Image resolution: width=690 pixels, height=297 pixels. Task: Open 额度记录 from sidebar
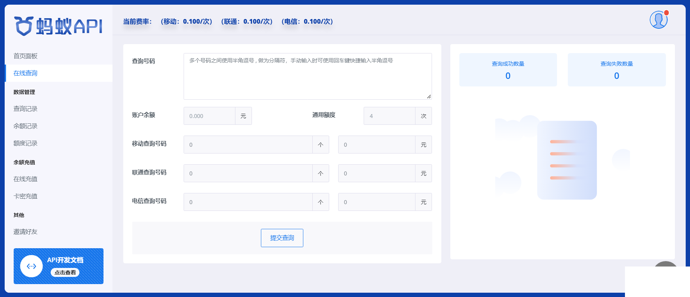pyautogui.click(x=26, y=143)
